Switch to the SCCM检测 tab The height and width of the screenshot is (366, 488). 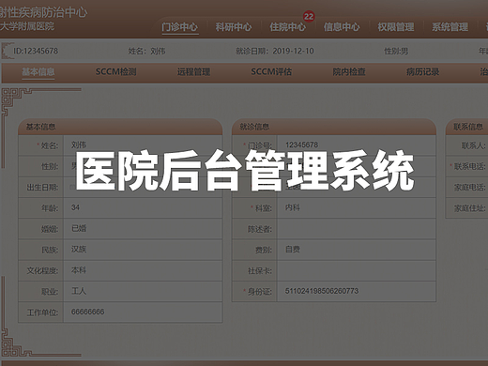(115, 72)
